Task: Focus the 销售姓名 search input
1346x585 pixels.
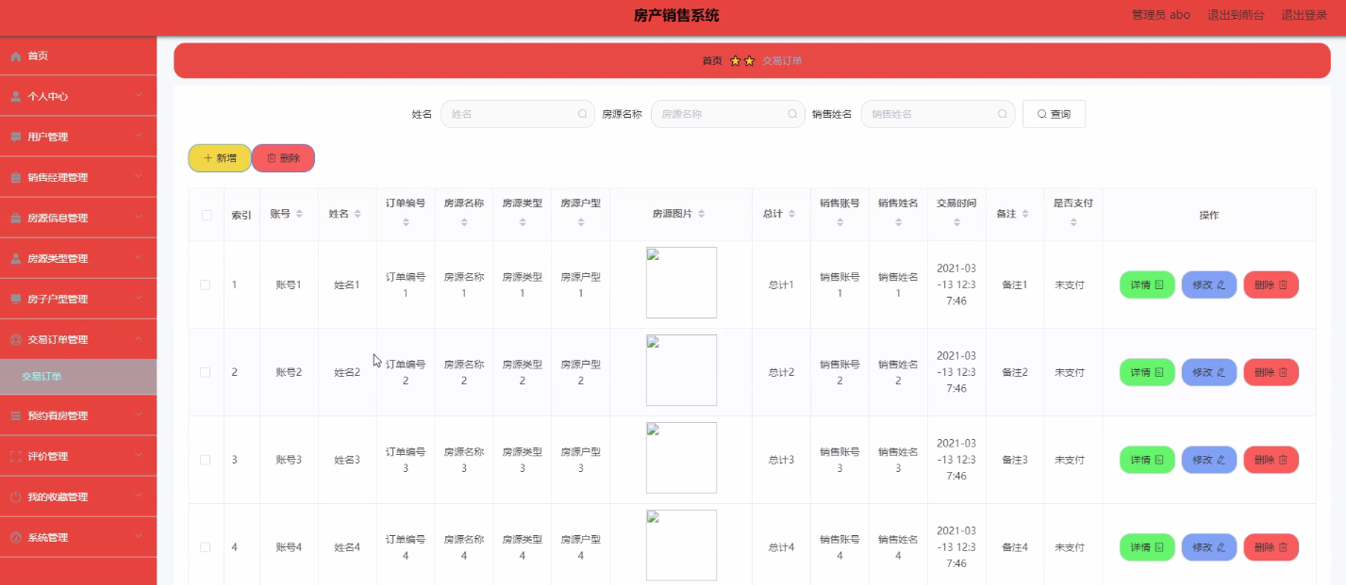Action: pos(939,114)
